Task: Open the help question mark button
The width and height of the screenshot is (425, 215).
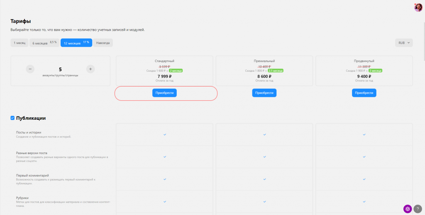Action: [418, 209]
